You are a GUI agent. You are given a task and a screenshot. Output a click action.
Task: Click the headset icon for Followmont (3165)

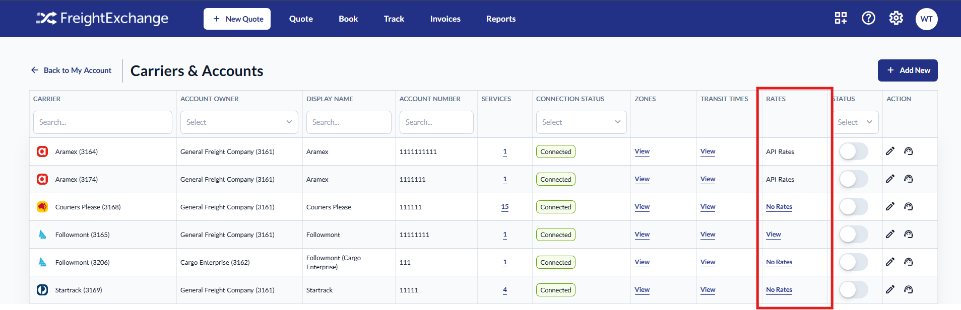pyautogui.click(x=909, y=234)
